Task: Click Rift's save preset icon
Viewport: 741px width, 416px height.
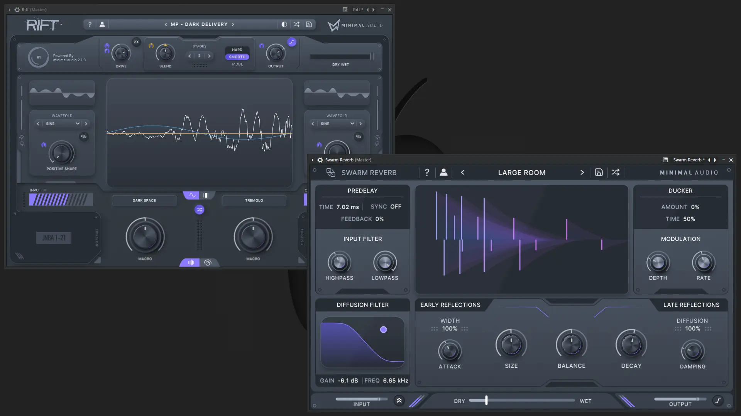Action: tap(309, 24)
